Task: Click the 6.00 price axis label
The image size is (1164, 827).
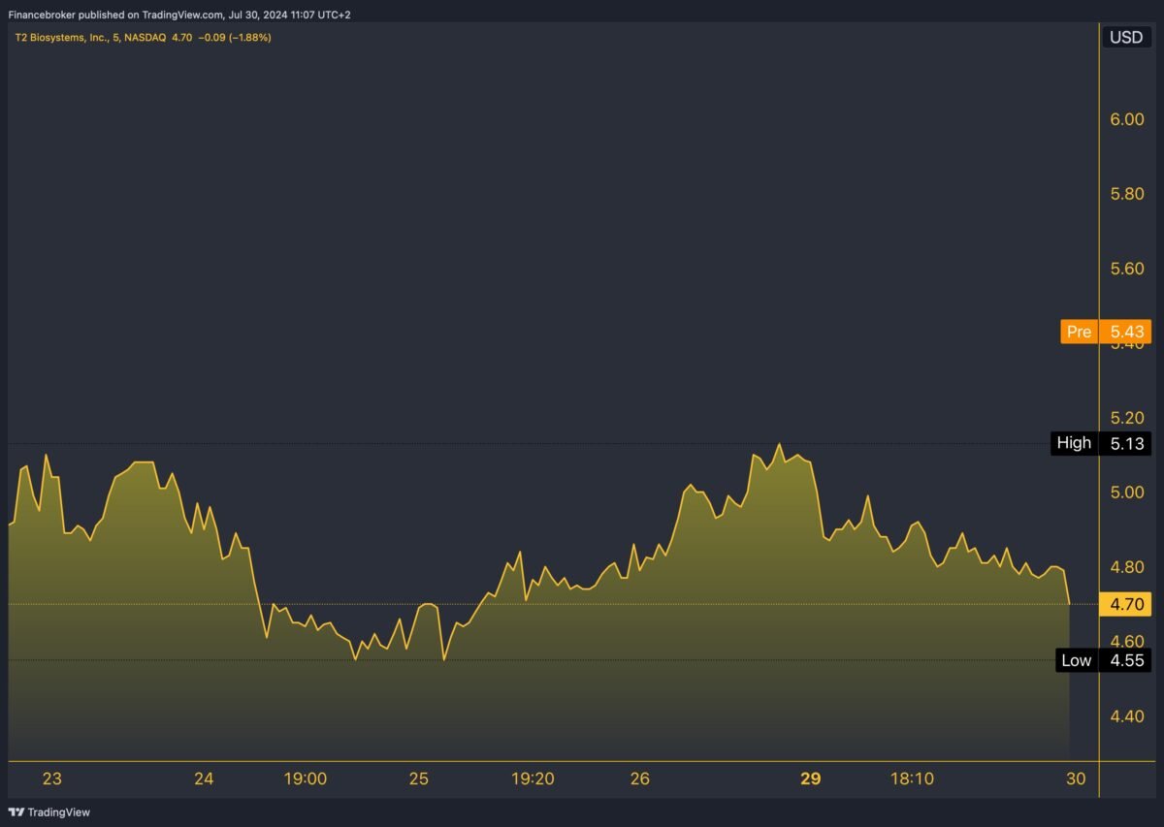Action: pos(1127,119)
